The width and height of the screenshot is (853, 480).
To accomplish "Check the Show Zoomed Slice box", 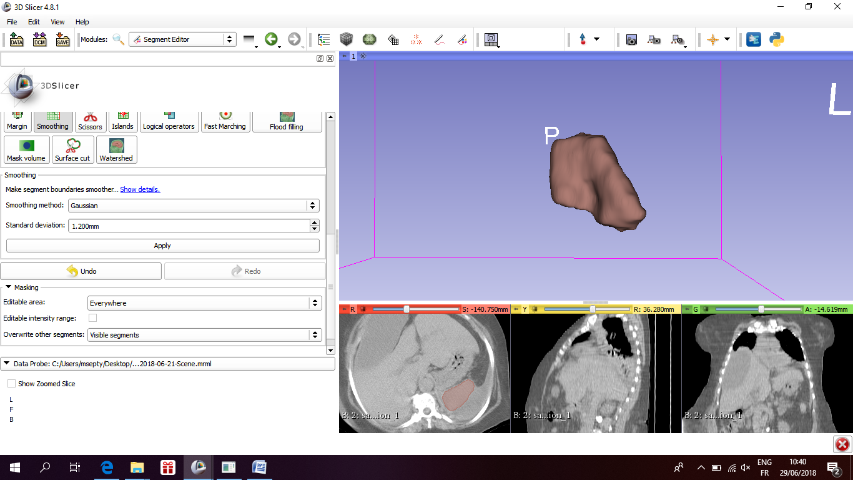I will (12, 384).
